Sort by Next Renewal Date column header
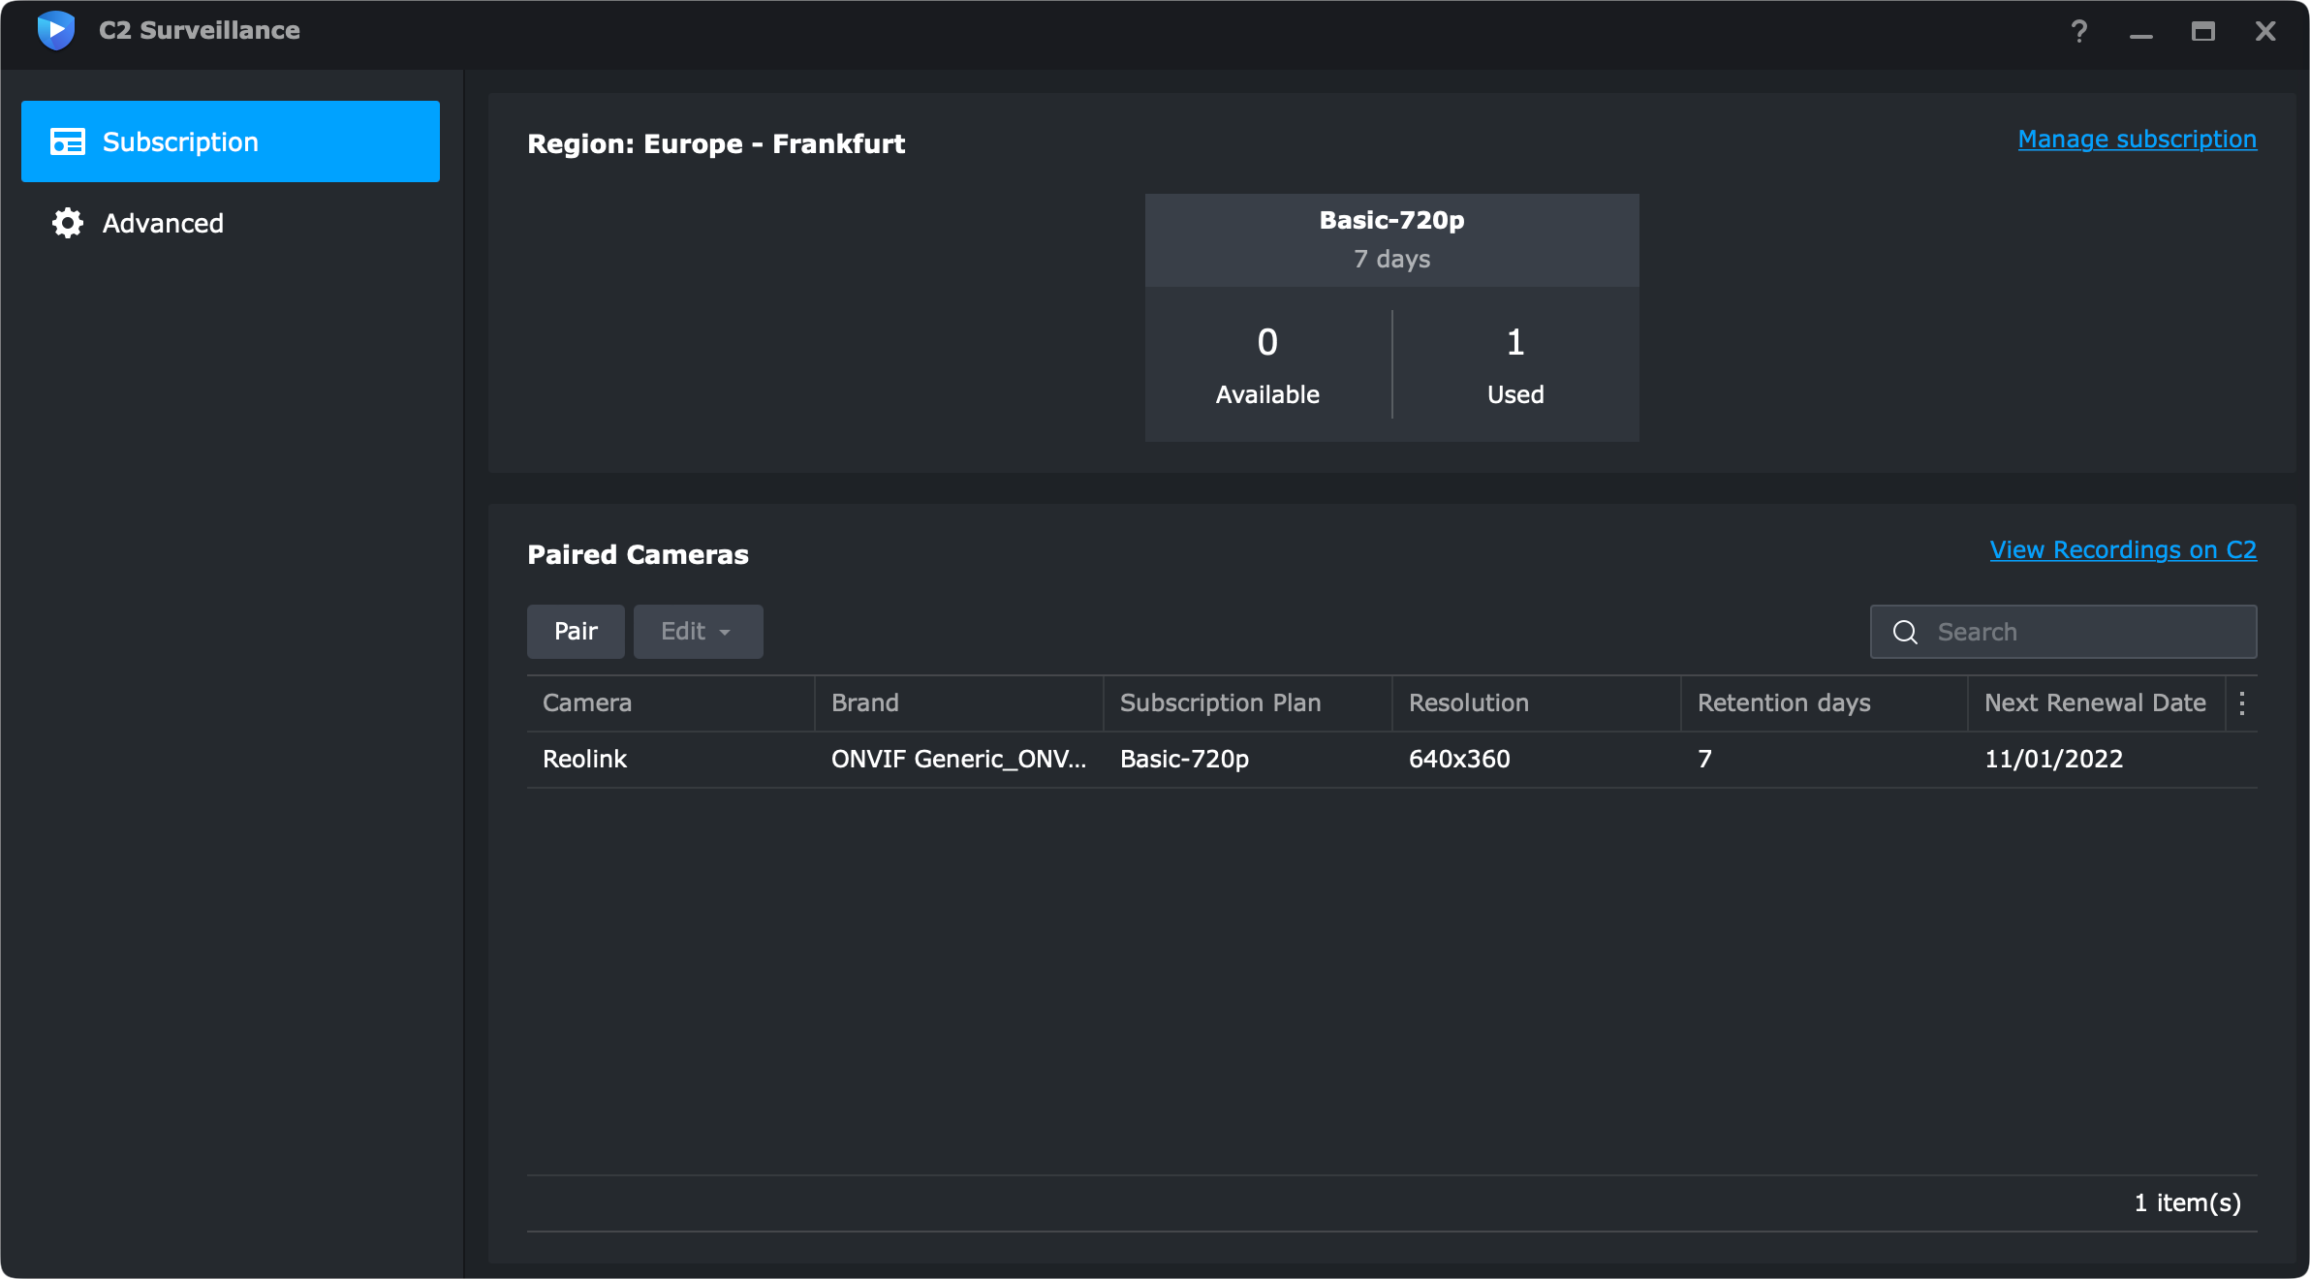The height and width of the screenshot is (1279, 2310). pos(2097,703)
